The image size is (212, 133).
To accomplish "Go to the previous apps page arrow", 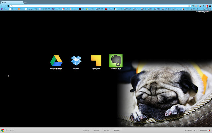I will [x=8, y=76].
